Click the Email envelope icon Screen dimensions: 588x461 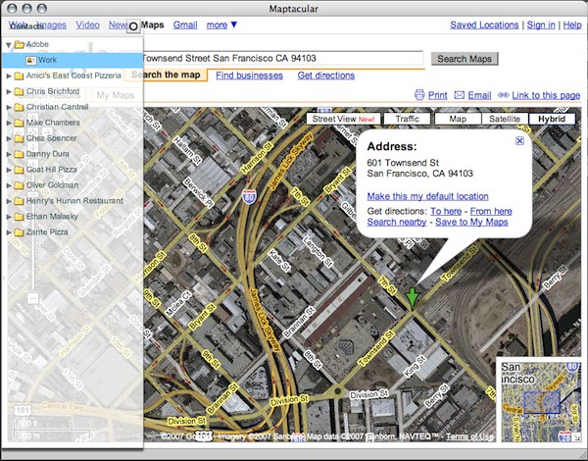(x=460, y=95)
